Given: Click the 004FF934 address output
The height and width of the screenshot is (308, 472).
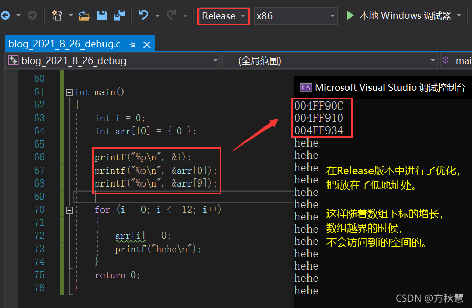Looking at the screenshot, I should point(318,130).
